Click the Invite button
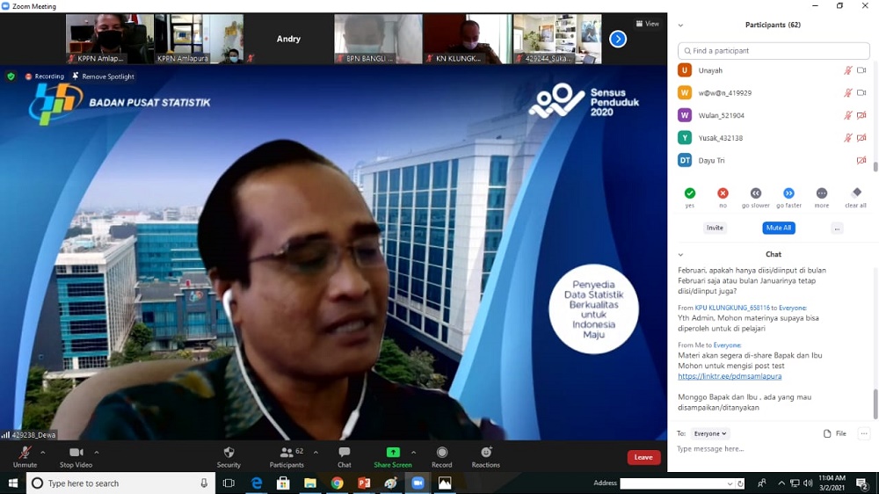Image resolution: width=879 pixels, height=494 pixels. pyautogui.click(x=715, y=228)
